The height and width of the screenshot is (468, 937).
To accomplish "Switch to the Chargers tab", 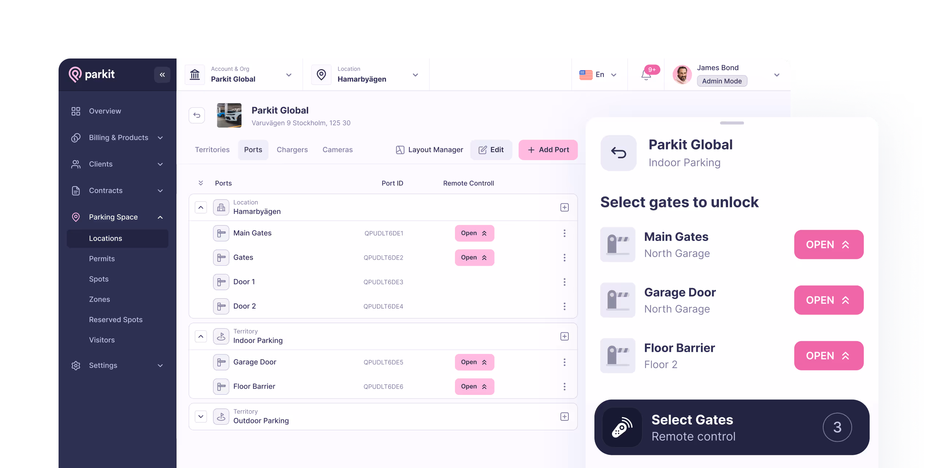I will tap(292, 150).
